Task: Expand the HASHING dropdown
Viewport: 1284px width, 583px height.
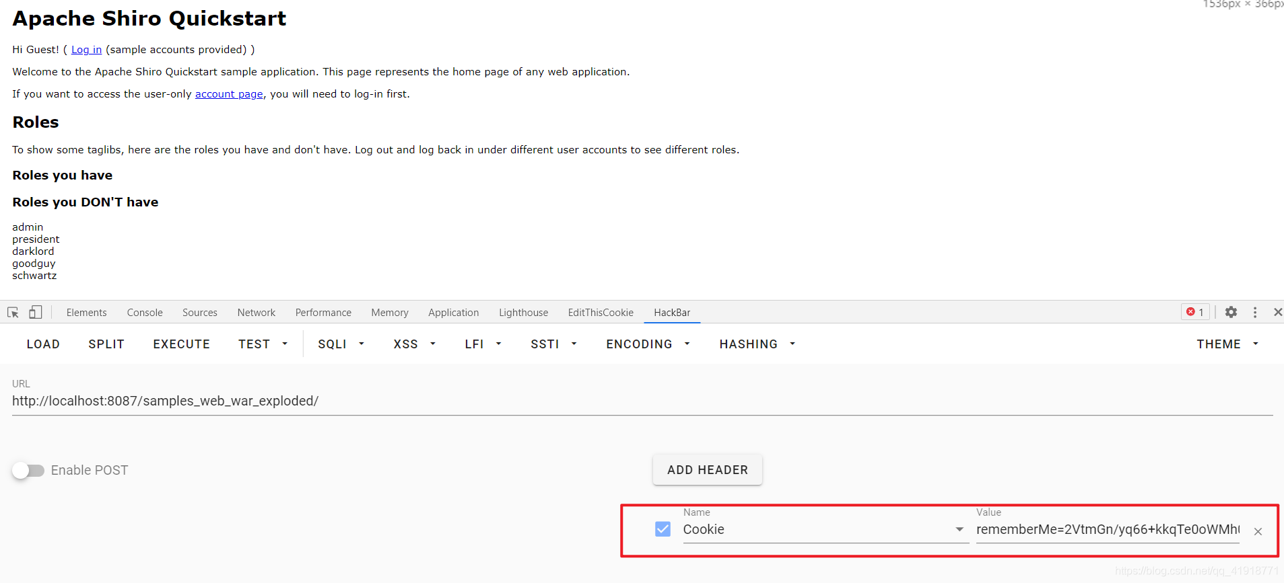Action: [757, 344]
